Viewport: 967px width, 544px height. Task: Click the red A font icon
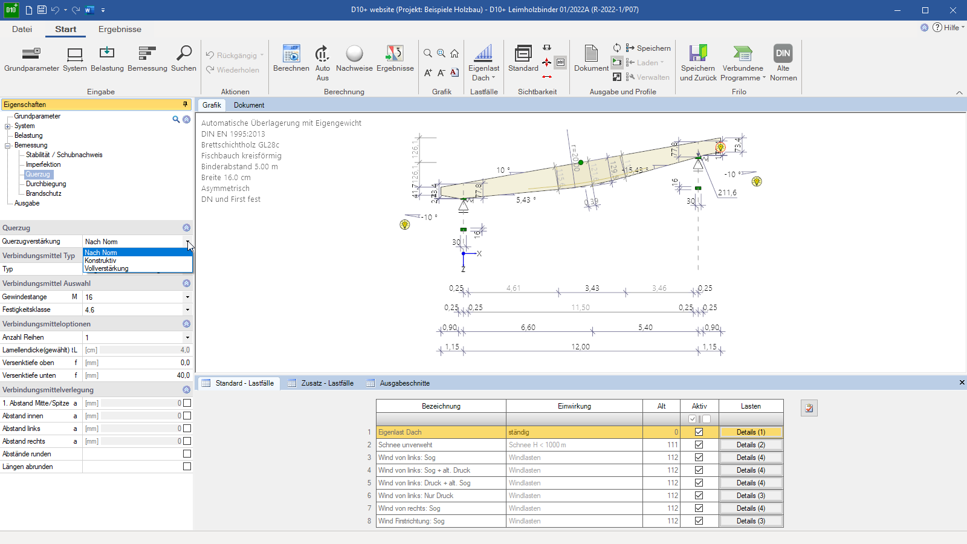(454, 73)
